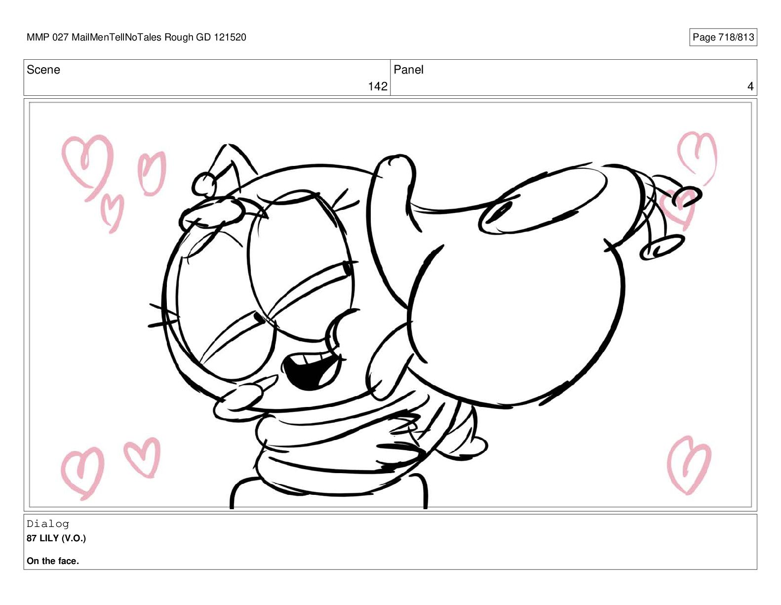
Task: Click the "Panel" header label
Action: tap(408, 70)
